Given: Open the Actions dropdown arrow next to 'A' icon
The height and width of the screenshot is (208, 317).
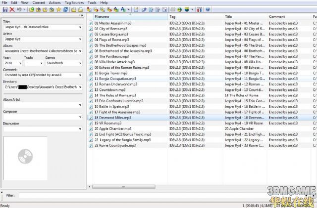Looking at the screenshot, I should point(128,9).
